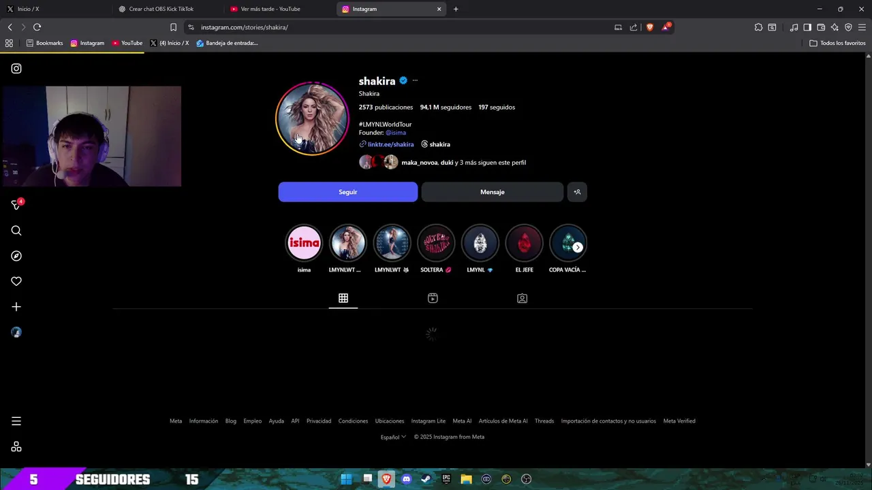Open Instagram home logo in sidebar
872x490 pixels.
16,69
